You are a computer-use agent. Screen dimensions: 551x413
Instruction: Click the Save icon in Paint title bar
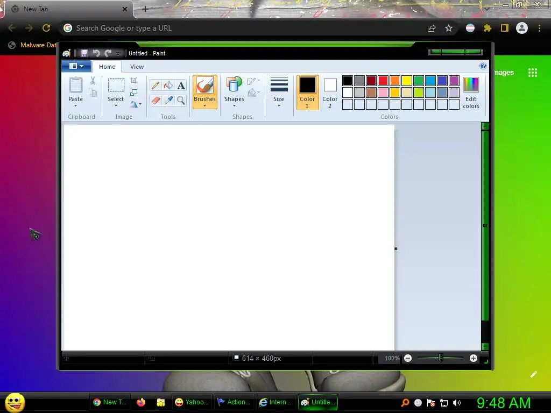[84, 53]
